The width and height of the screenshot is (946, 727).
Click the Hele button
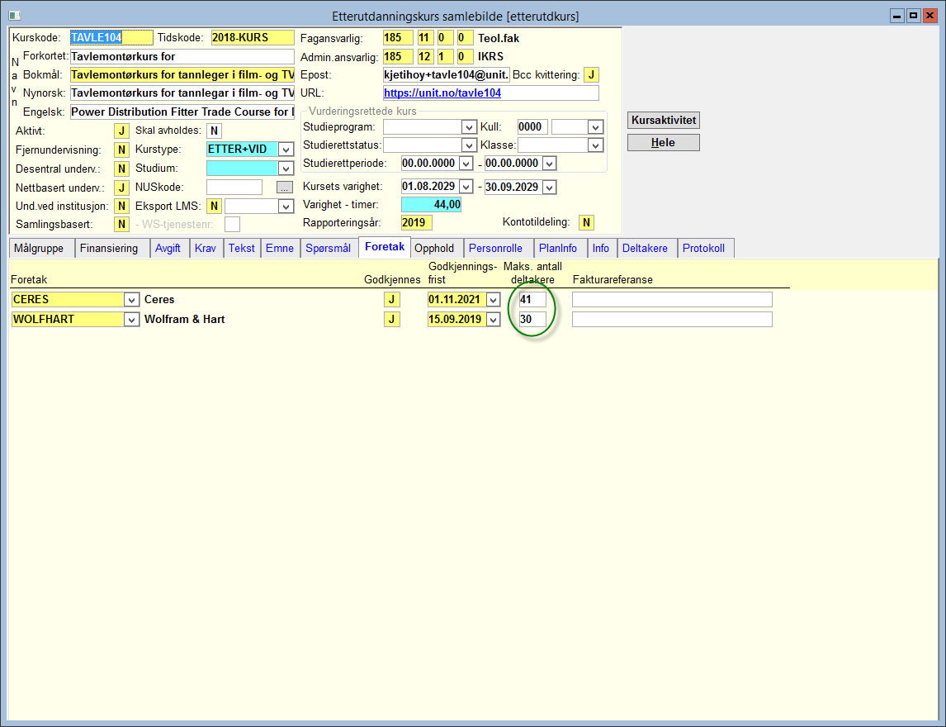tap(664, 142)
